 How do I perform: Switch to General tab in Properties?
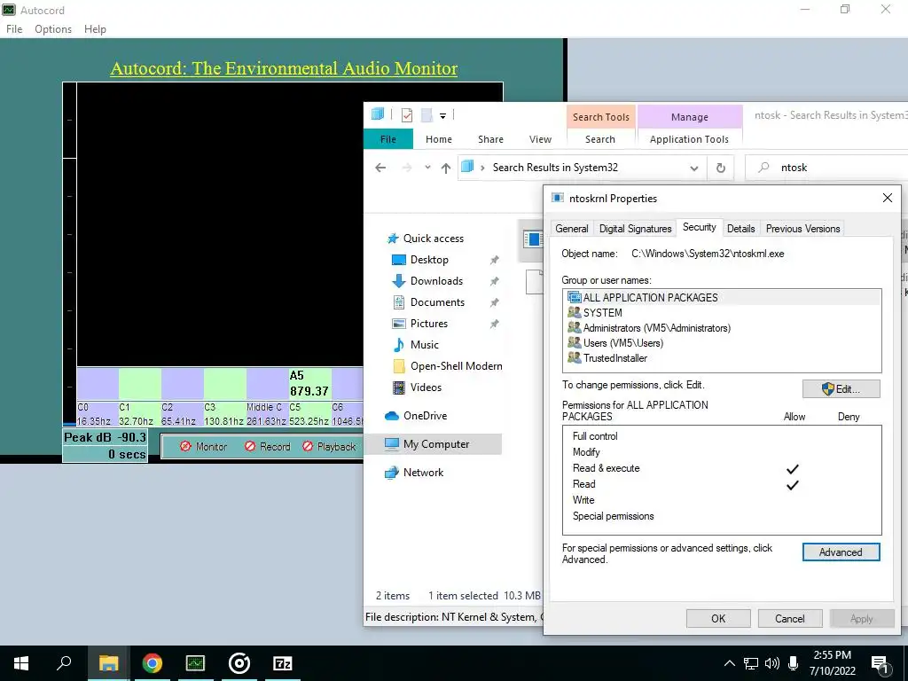tap(572, 229)
